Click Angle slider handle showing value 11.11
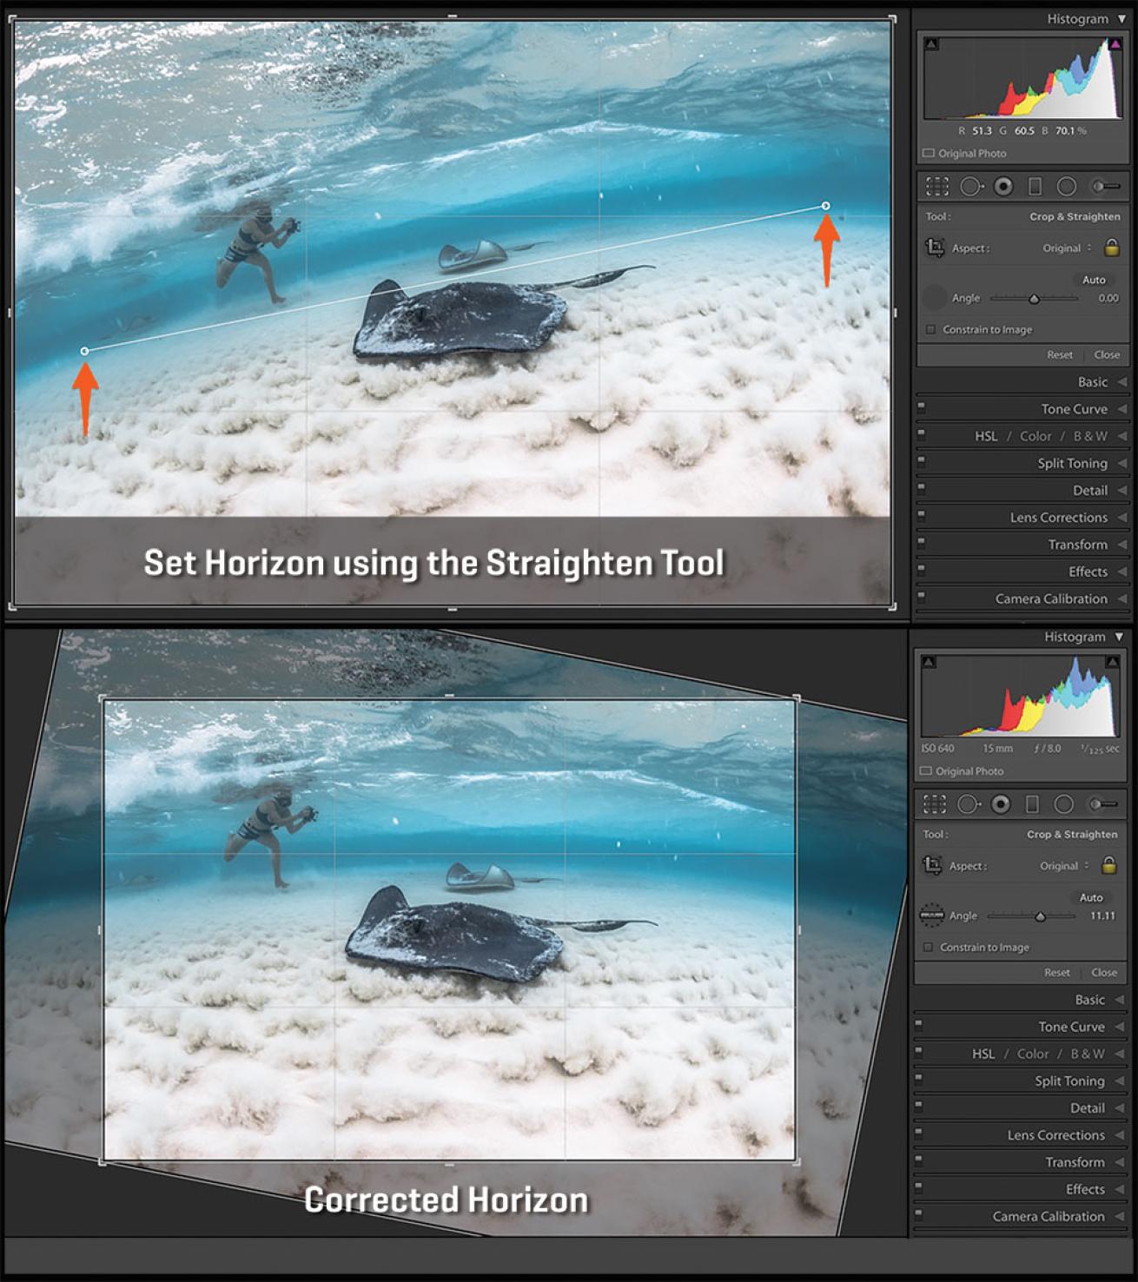1138x1282 pixels. click(x=1040, y=916)
